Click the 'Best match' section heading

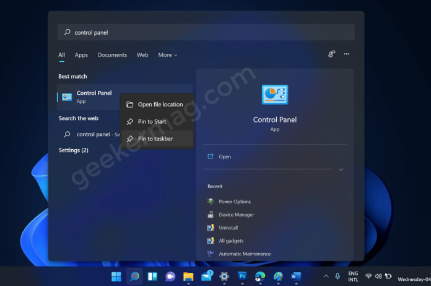(x=72, y=76)
